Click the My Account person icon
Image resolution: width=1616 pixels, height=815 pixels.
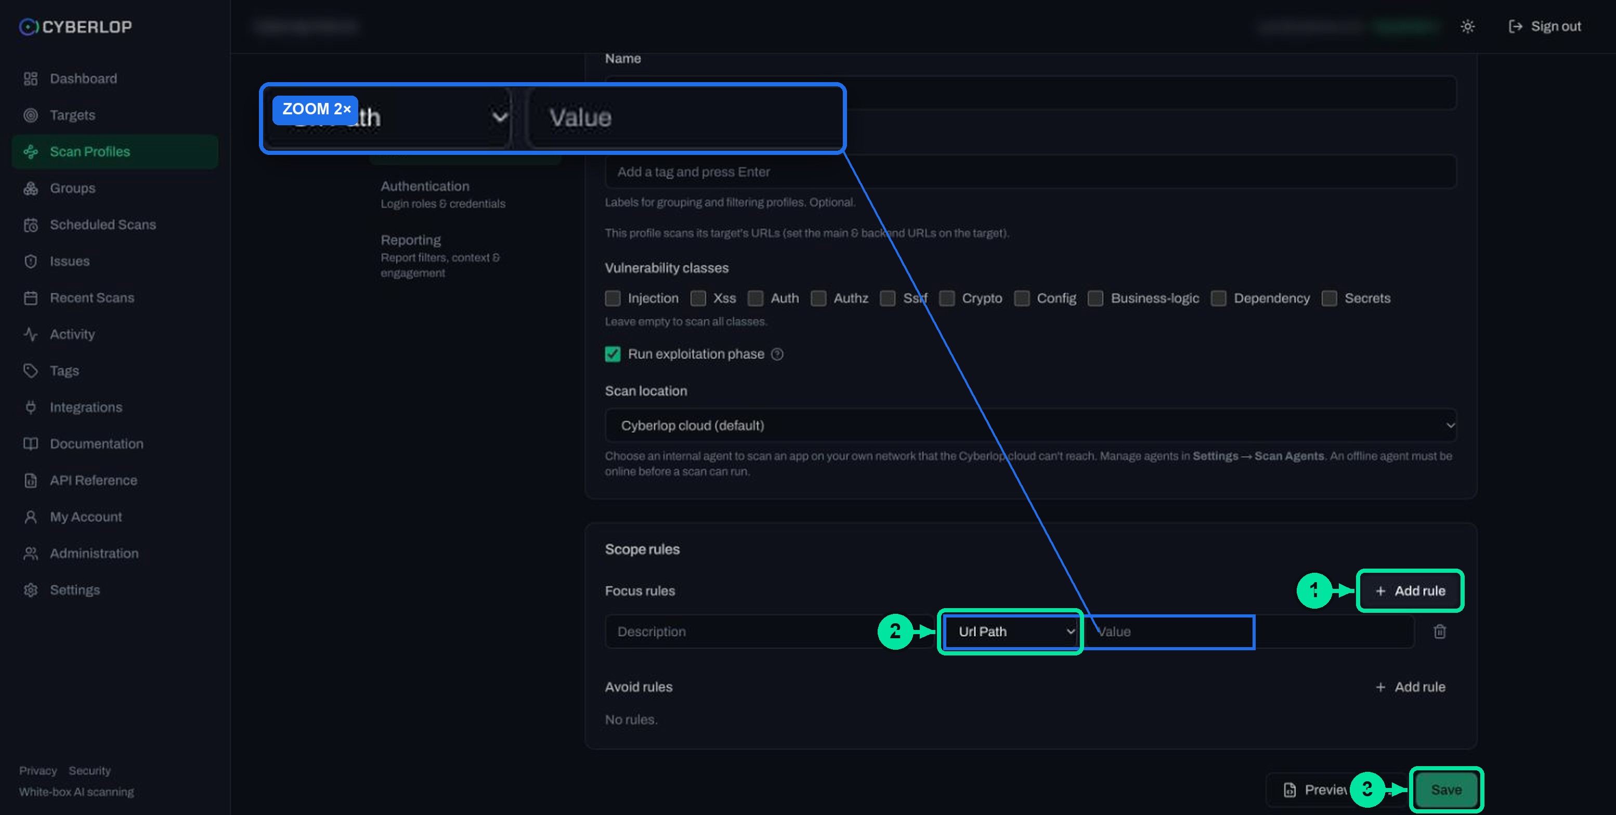(x=30, y=517)
